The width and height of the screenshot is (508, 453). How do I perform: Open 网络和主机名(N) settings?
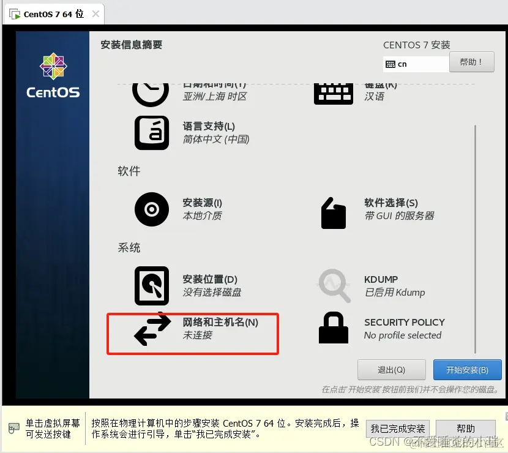[x=220, y=323]
